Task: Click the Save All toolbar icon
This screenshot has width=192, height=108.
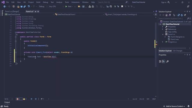Action: pyautogui.click(x=25, y=7)
